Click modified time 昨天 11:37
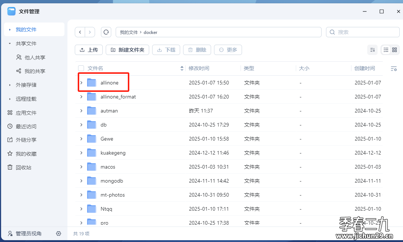 pyautogui.click(x=201, y=111)
